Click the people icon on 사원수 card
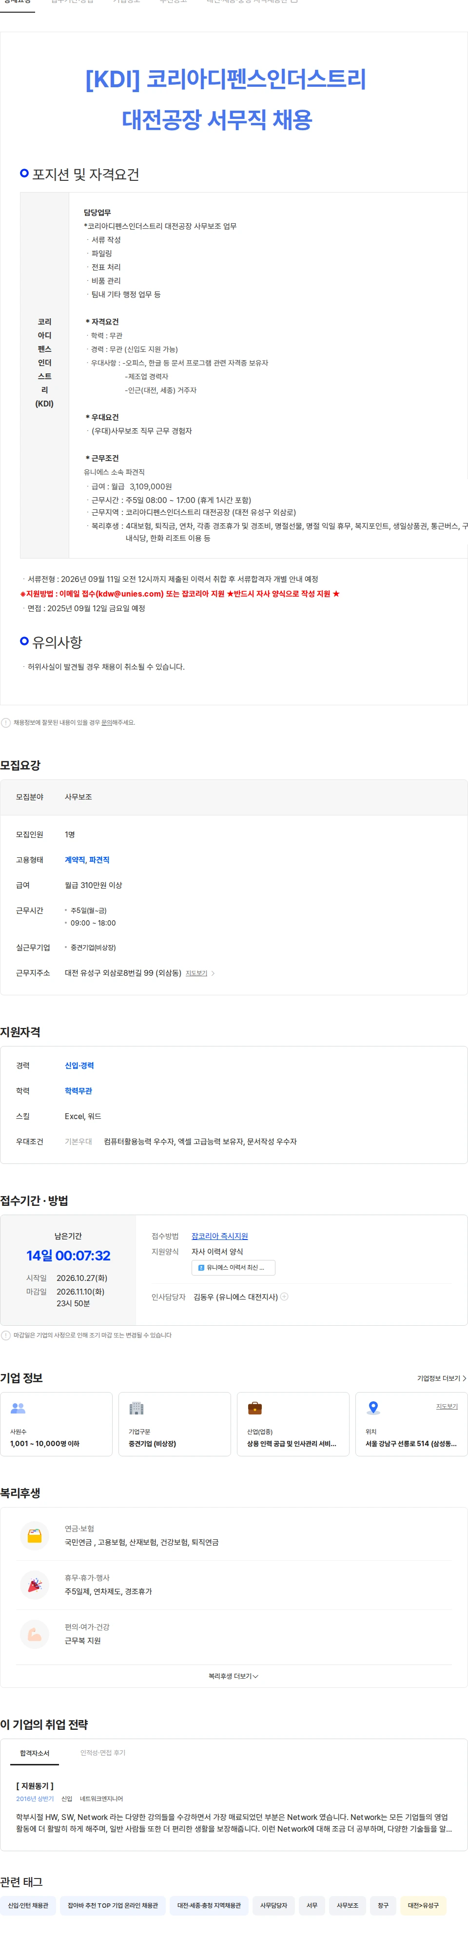 (18, 1408)
